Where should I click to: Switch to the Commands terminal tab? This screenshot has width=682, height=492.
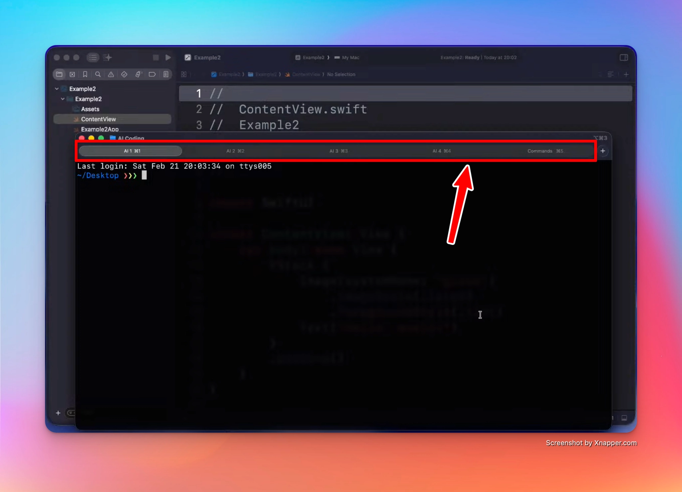click(x=545, y=151)
